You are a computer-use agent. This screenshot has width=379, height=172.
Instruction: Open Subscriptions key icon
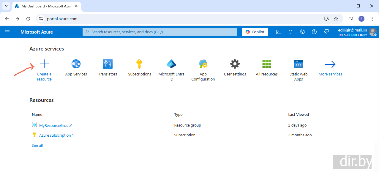pos(139,64)
